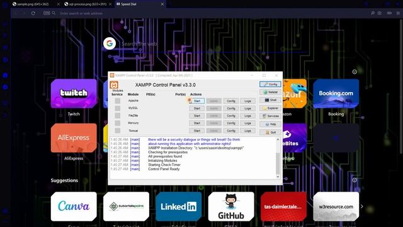Open the top-right Config button in XAMPP

pos(270,84)
